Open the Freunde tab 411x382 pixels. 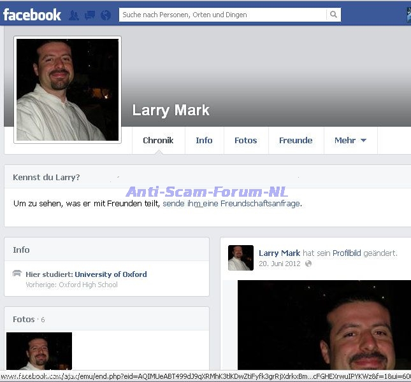pyautogui.click(x=296, y=141)
